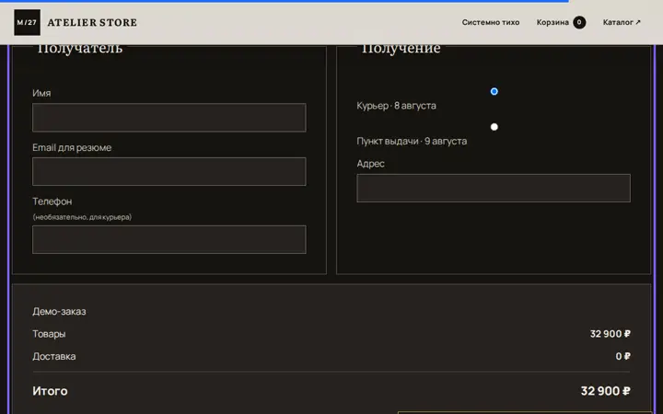Click the cart item count badge
663x414 pixels.
click(x=579, y=22)
